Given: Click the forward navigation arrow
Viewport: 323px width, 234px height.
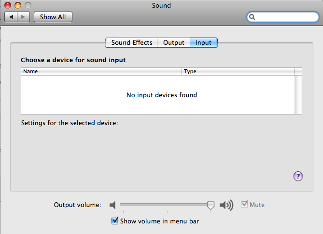Looking at the screenshot, I should (24, 17).
